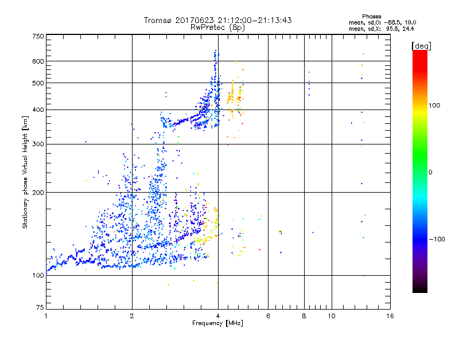The height and width of the screenshot is (344, 459).
Task: Click the y-axis tick label '400'
Action: [x=38, y=110]
